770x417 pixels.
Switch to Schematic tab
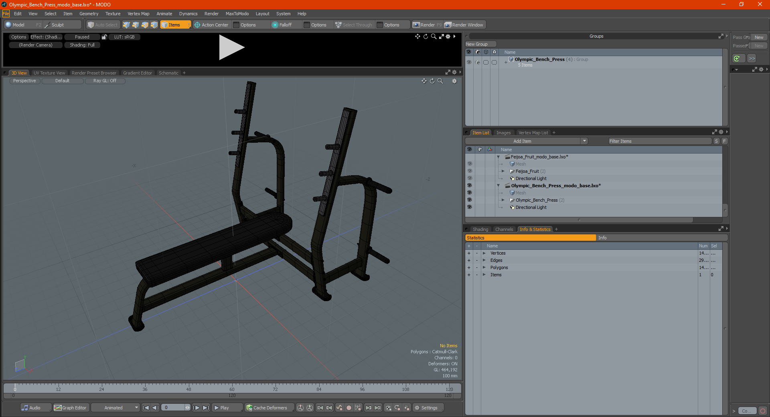[168, 73]
